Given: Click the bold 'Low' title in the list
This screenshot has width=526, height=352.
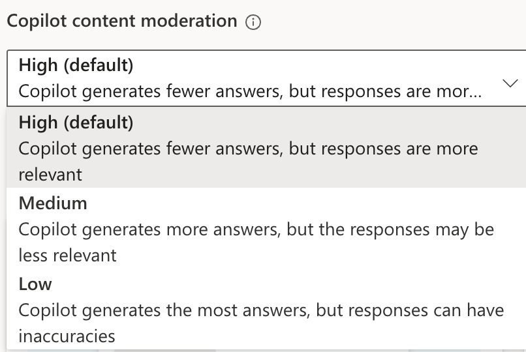Looking at the screenshot, I should click(x=35, y=284).
